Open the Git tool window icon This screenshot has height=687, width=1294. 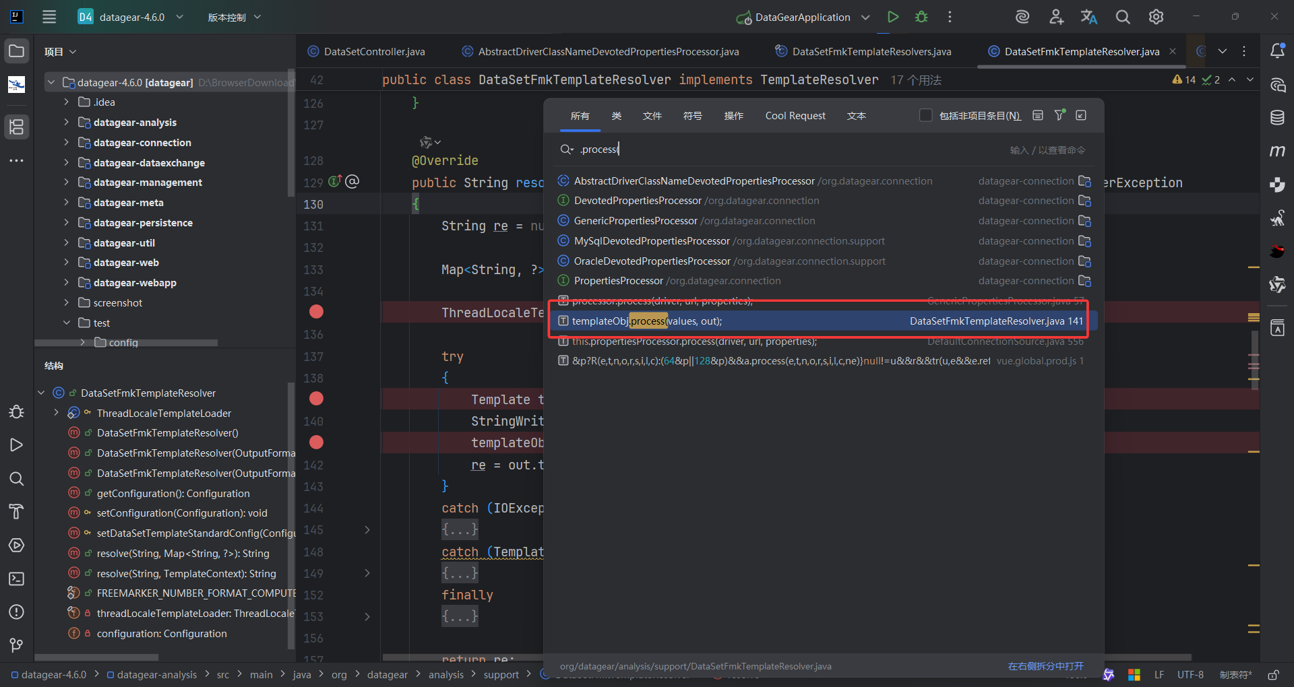(x=17, y=645)
